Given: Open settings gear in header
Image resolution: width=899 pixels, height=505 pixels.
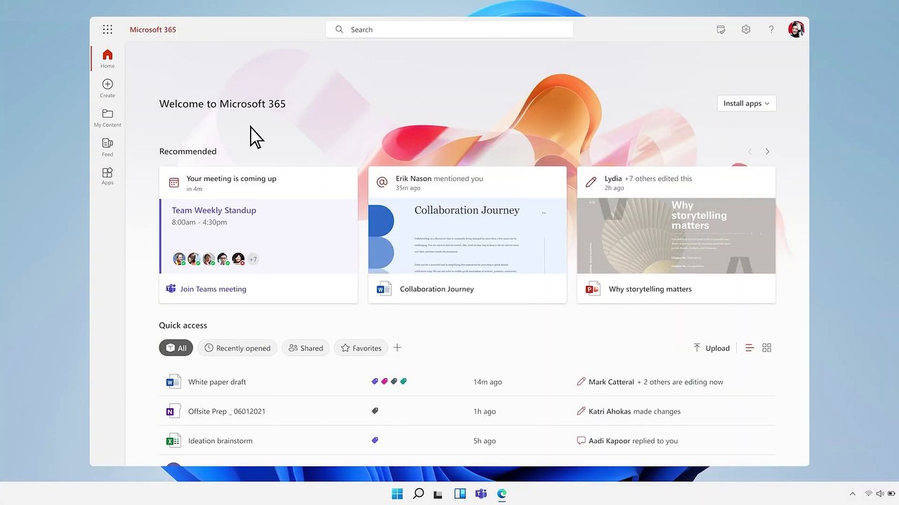Looking at the screenshot, I should point(746,29).
